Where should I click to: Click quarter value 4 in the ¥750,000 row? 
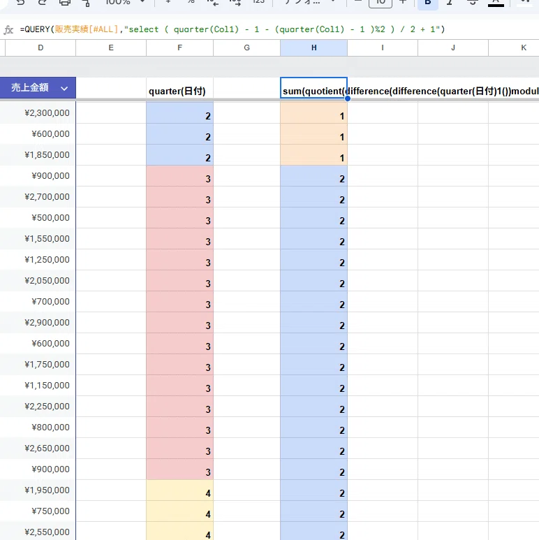[179, 511]
